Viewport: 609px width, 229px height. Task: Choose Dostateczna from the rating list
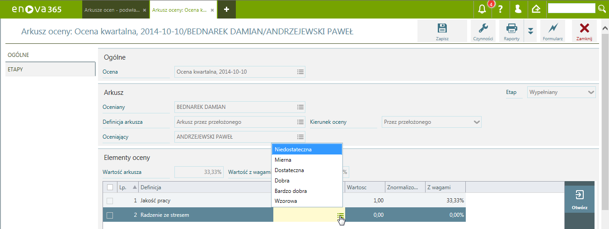(307, 170)
